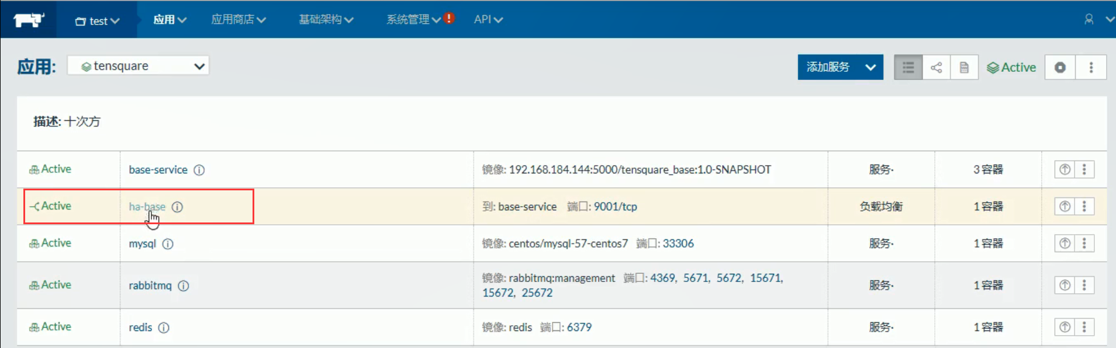Open more actions for mysql row
This screenshot has height=348, width=1116.
coord(1084,243)
